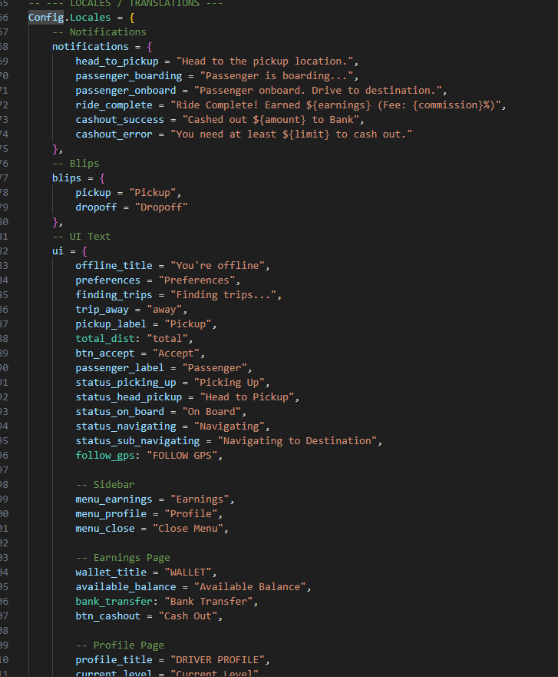The height and width of the screenshot is (677, 558).
Task: Click the "You're offline" string
Action: click(x=218, y=266)
